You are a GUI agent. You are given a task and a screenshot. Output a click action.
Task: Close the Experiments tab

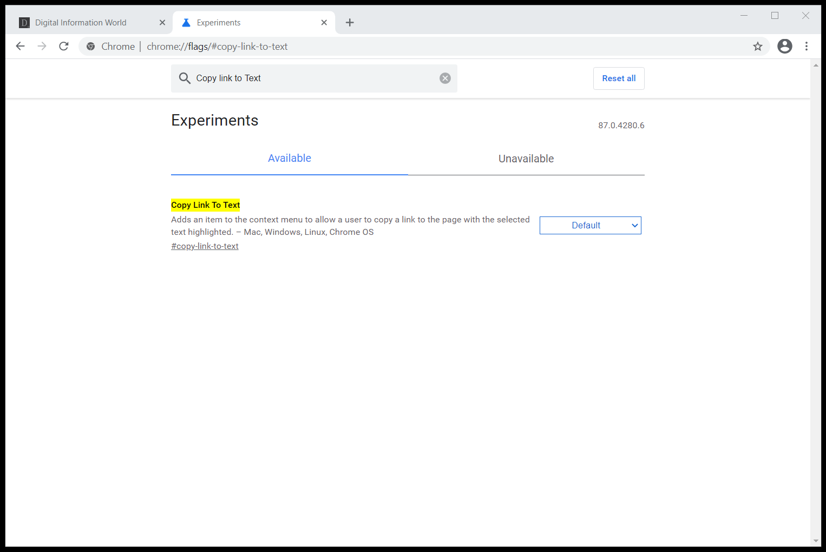pyautogui.click(x=324, y=22)
